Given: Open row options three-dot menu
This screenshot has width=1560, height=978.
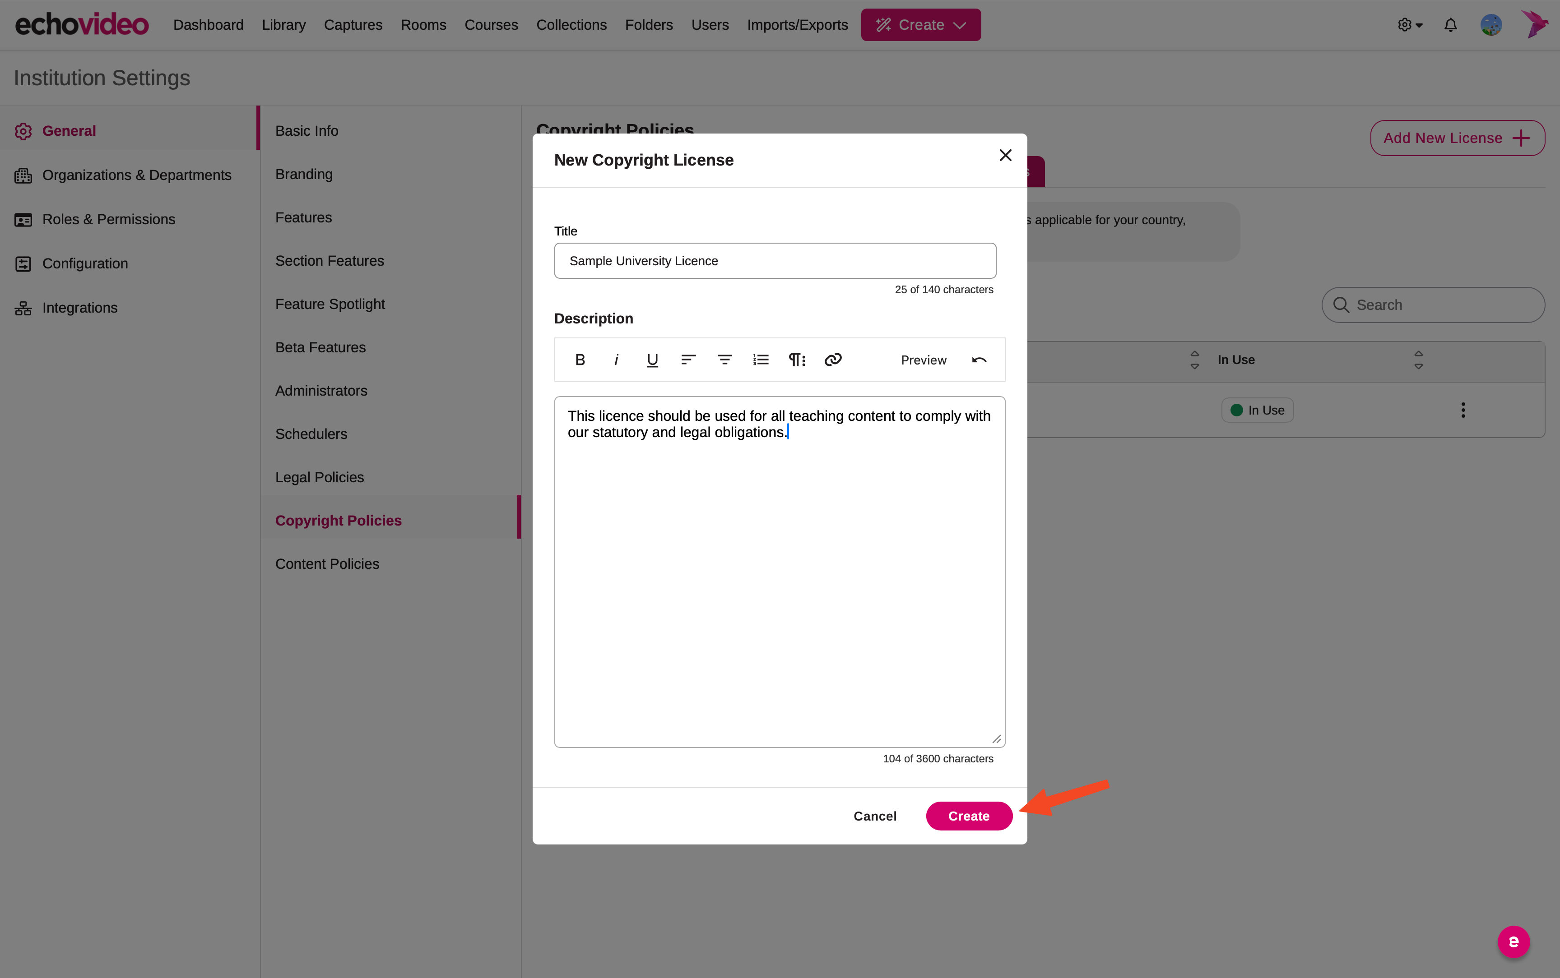Looking at the screenshot, I should pos(1463,410).
